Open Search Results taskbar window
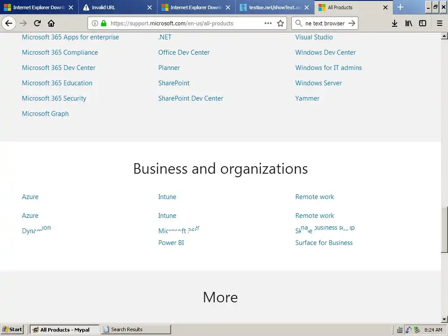This screenshot has height=336, width=448. [136, 329]
